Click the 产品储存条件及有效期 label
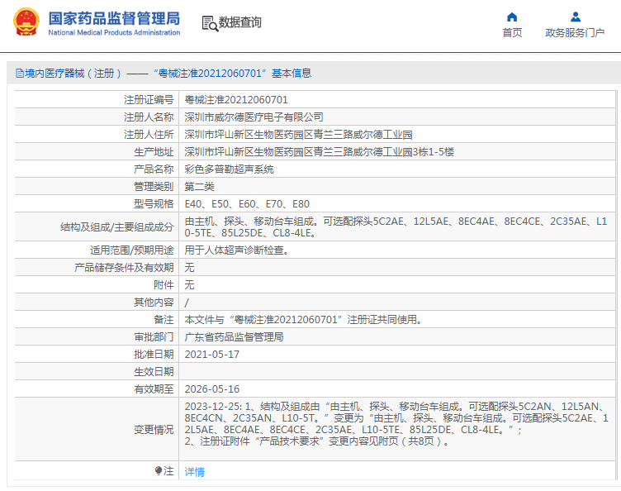Image resolution: width=621 pixels, height=491 pixels. [x=124, y=268]
